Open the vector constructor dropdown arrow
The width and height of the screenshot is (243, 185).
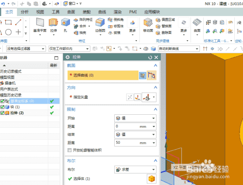click(x=154, y=97)
